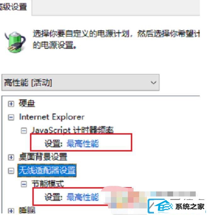Select the 硬盘 tree item label
Screen dimensions: 207x215
coord(27,103)
